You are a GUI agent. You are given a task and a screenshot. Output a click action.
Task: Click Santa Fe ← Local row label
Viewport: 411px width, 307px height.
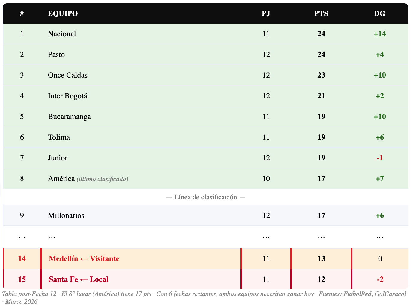point(79,279)
